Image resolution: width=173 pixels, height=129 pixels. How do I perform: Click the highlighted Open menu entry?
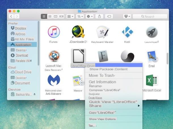click(114, 65)
